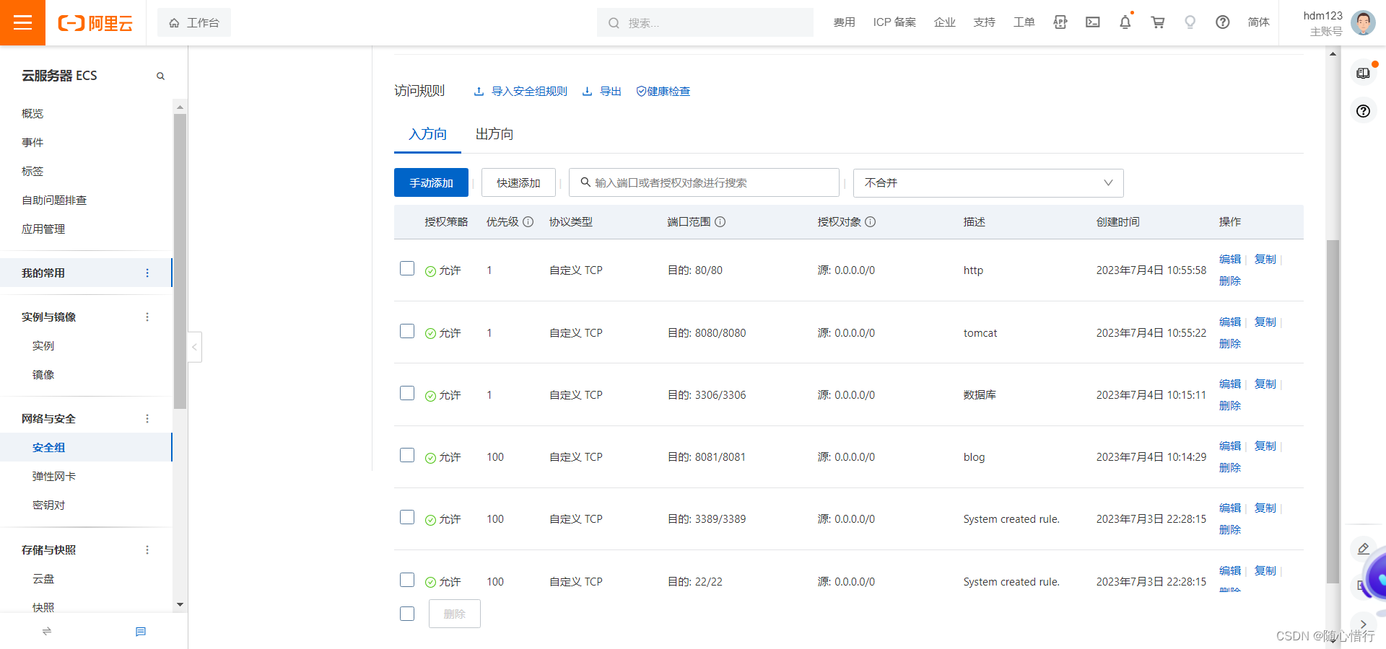Image resolution: width=1386 pixels, height=649 pixels.
Task: Edit the http port 80 rule
Action: [x=1230, y=259]
